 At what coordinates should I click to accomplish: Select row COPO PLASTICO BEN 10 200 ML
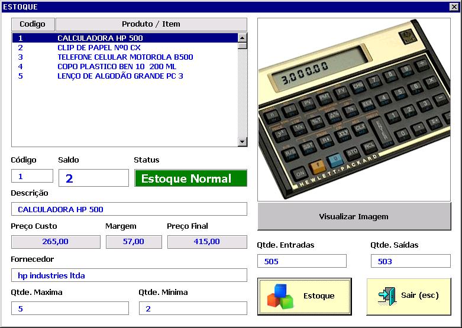point(125,67)
